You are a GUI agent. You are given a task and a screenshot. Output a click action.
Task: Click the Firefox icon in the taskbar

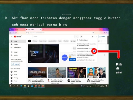coord(43,86)
